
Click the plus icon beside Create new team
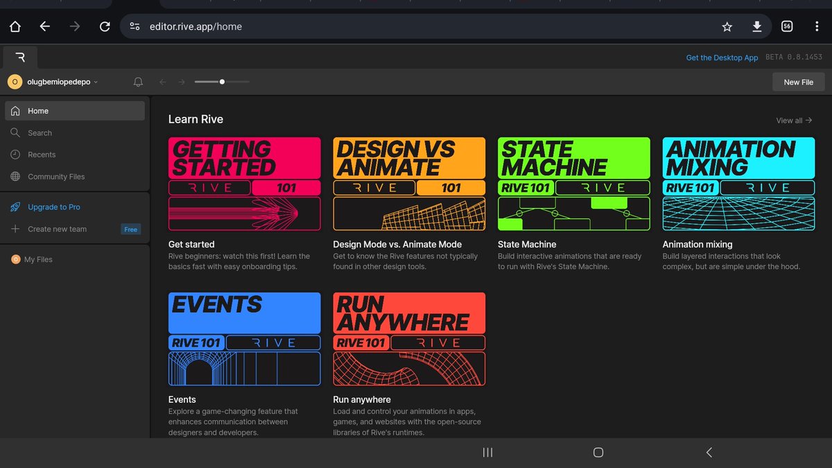(x=15, y=229)
